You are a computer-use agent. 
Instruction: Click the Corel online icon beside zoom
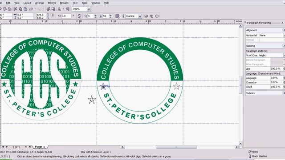tap(68, 9)
